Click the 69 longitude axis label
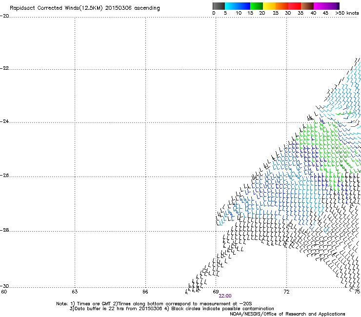The width and height of the screenshot is (361, 317). (x=216, y=292)
